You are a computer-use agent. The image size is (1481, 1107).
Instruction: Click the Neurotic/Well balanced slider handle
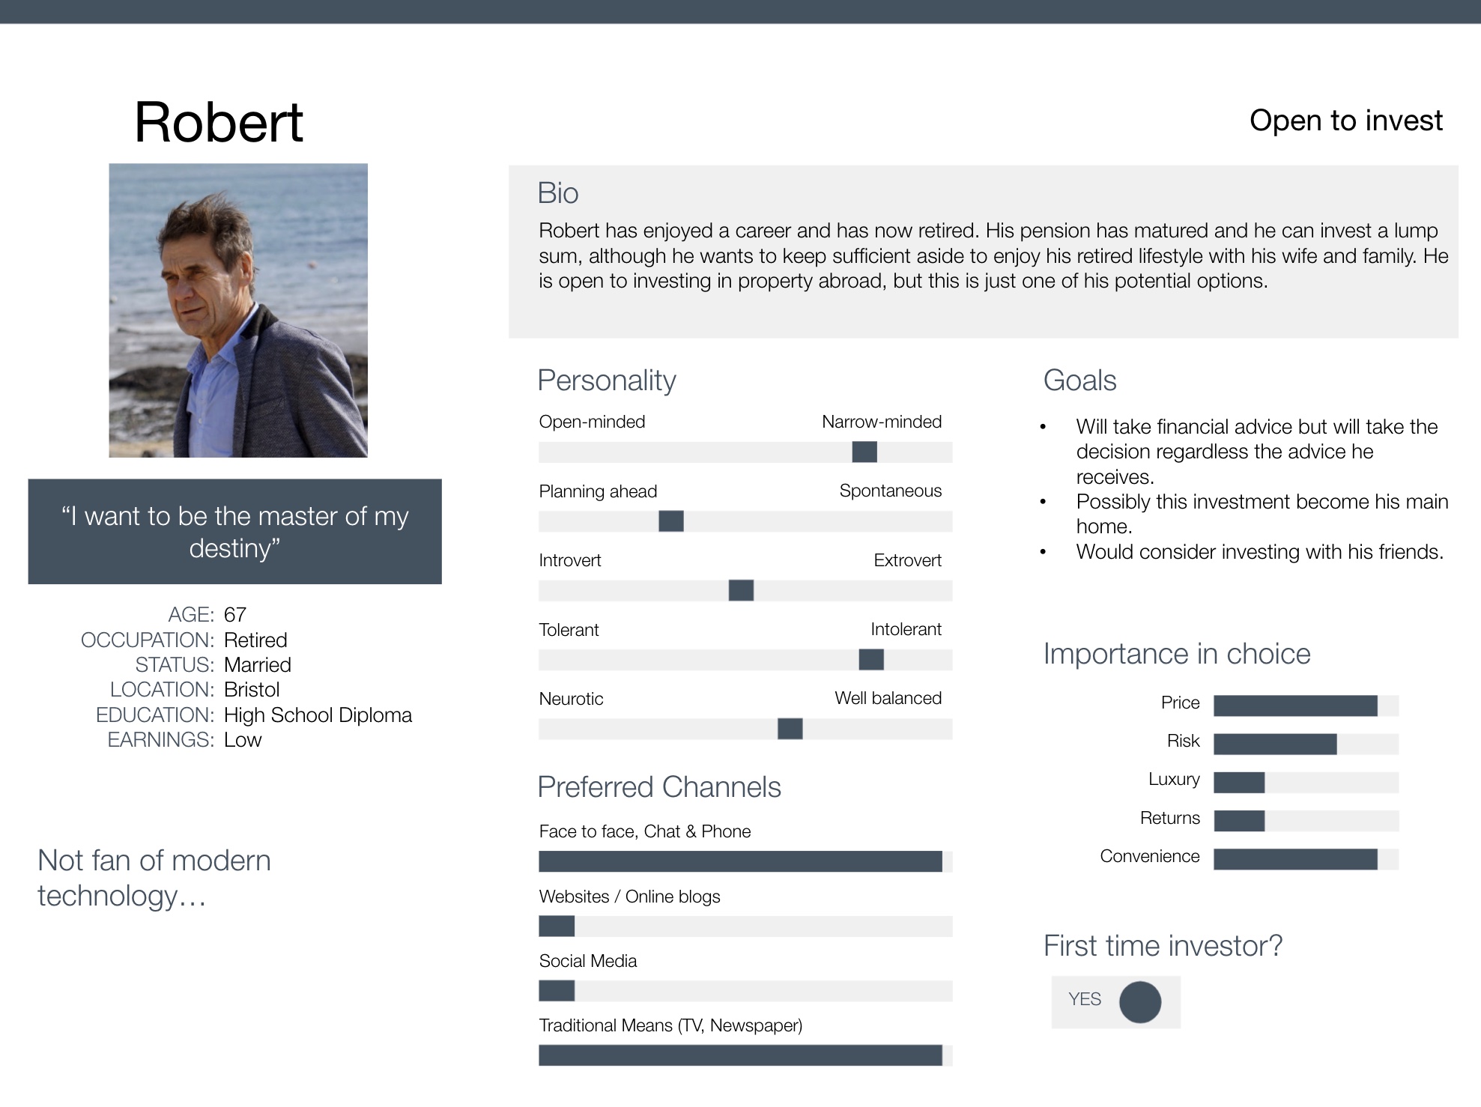[790, 729]
